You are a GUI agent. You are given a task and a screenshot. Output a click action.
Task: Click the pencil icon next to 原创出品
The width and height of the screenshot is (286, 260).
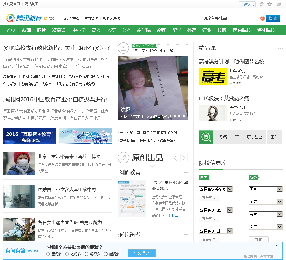coord(123,158)
